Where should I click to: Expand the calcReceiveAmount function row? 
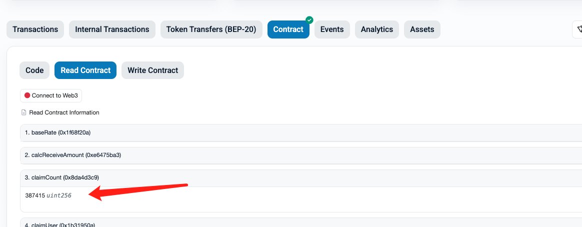tap(301, 155)
